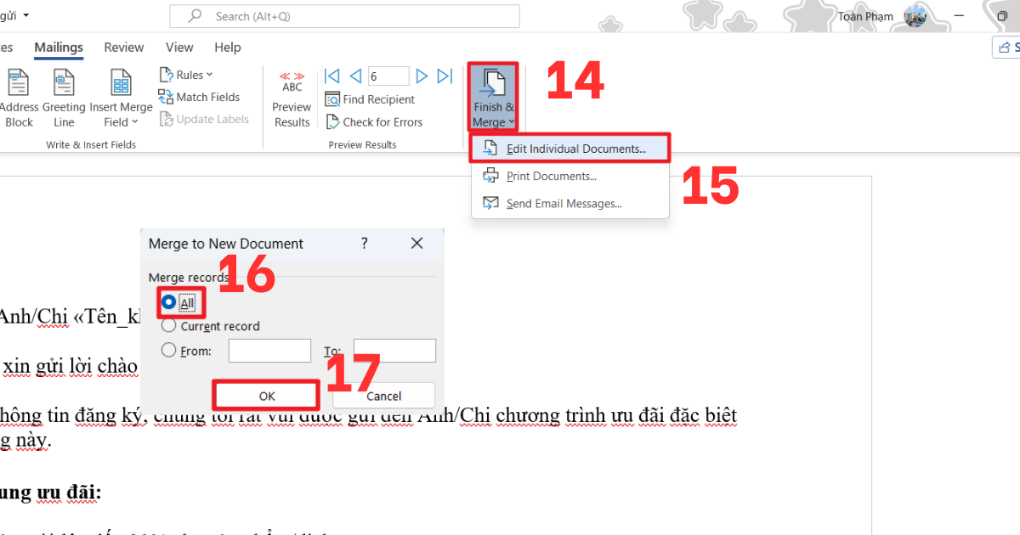The image size is (1020, 535).
Task: Click the Edit Individual Documents page icon
Action: (x=490, y=149)
